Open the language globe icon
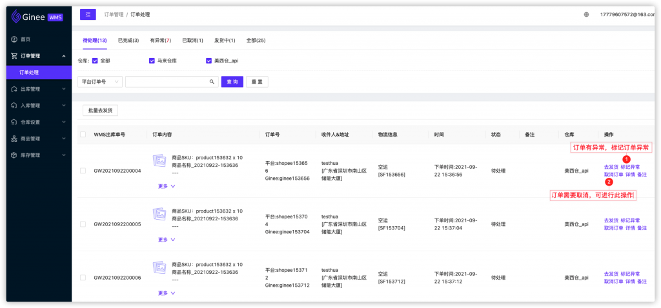Image resolution: width=661 pixels, height=308 pixels. point(586,14)
